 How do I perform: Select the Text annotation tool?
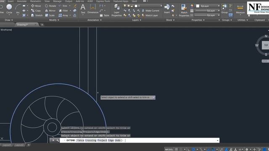tap(83, 9)
